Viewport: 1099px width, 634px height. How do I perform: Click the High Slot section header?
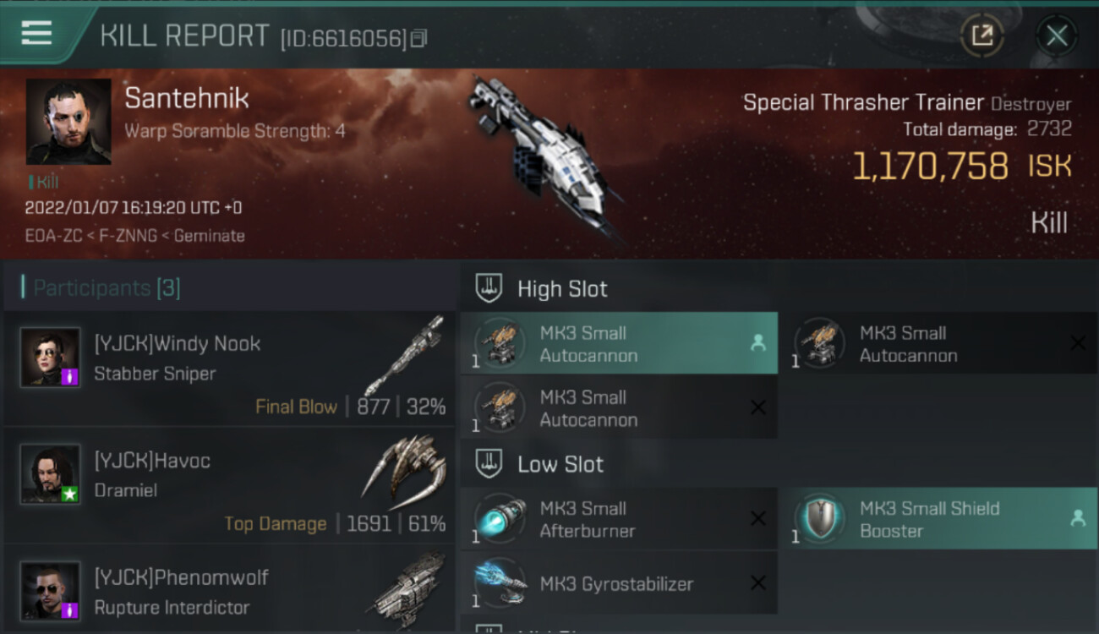[x=562, y=289]
